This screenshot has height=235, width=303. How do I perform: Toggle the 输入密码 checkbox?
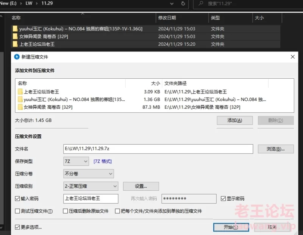point(17,199)
